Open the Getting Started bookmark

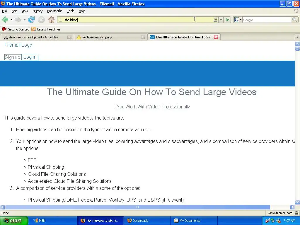16,29
